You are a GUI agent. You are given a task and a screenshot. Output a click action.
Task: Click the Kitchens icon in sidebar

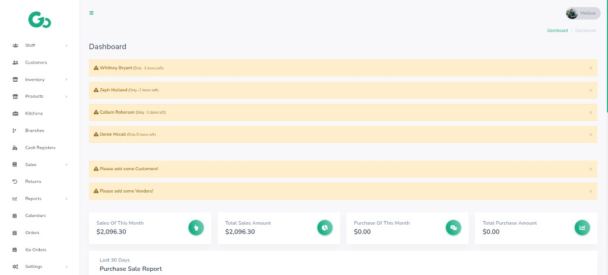pos(15,113)
